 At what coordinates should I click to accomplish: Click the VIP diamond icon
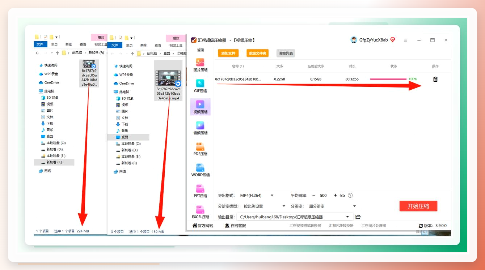coord(393,40)
